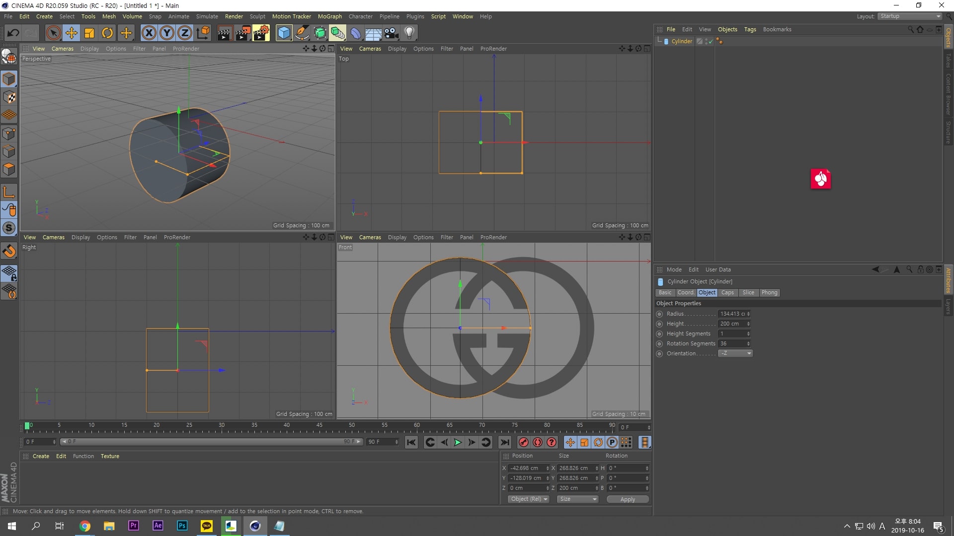Screen dimensions: 954x536
Task: Click Radius value field
Action: point(732,314)
